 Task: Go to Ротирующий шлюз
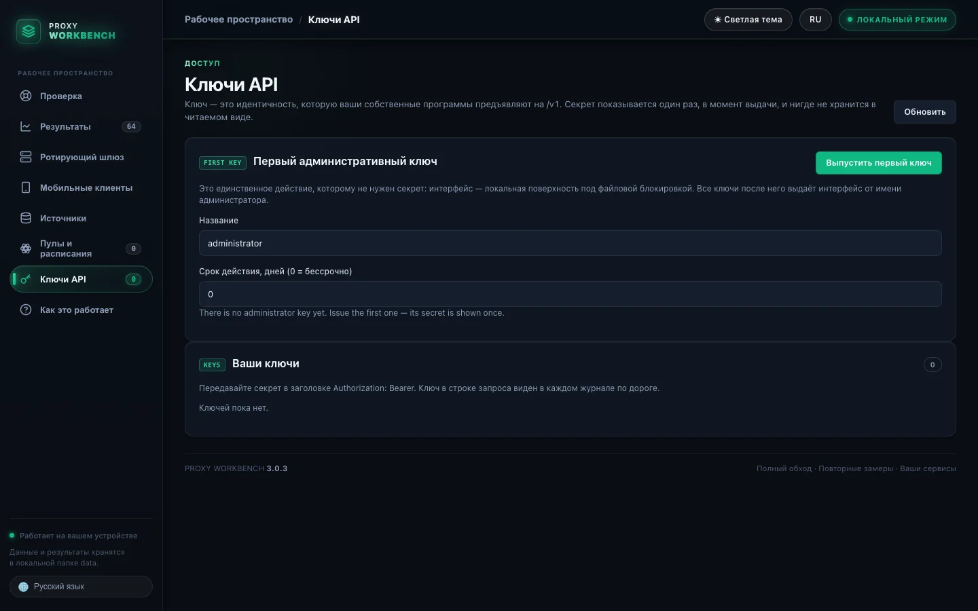coord(81,157)
